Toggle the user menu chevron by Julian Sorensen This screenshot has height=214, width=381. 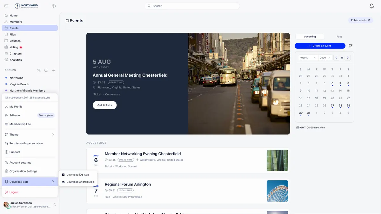(x=55, y=205)
